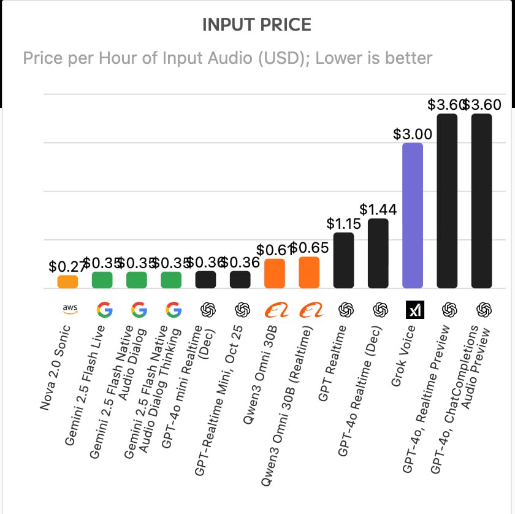Select the Google logo under the third green bar

(x=171, y=310)
